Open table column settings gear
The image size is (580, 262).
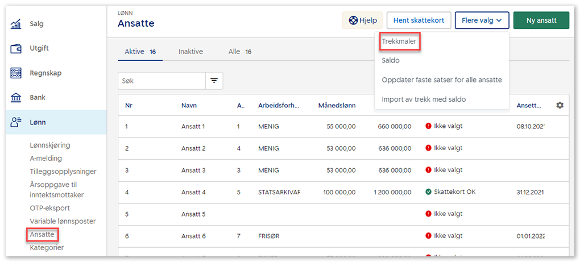[x=560, y=105]
